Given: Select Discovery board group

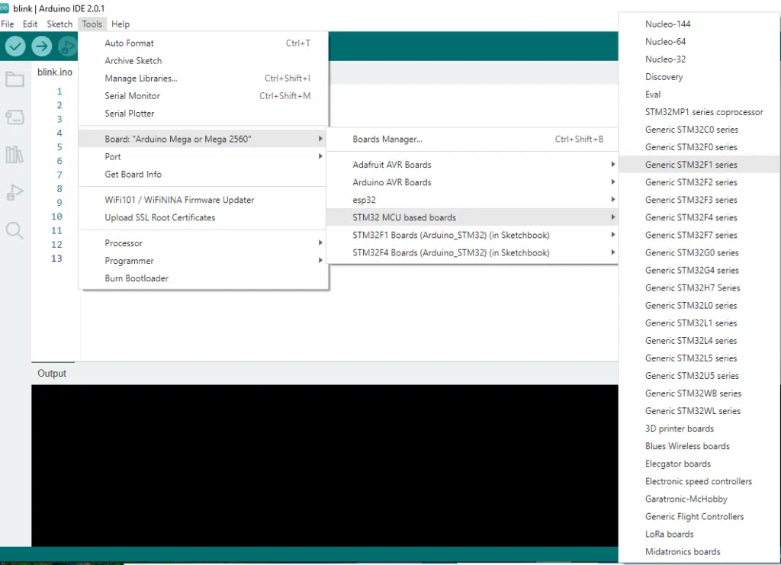Looking at the screenshot, I should coord(699,77).
